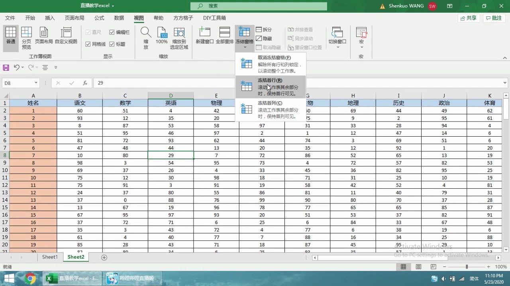Switch to Normal view in status bar
Image resolution: width=510 pixels, height=286 pixels.
[404, 267]
